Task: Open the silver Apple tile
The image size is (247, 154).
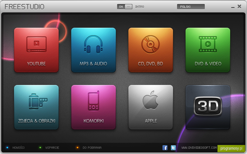Action: pos(151,107)
